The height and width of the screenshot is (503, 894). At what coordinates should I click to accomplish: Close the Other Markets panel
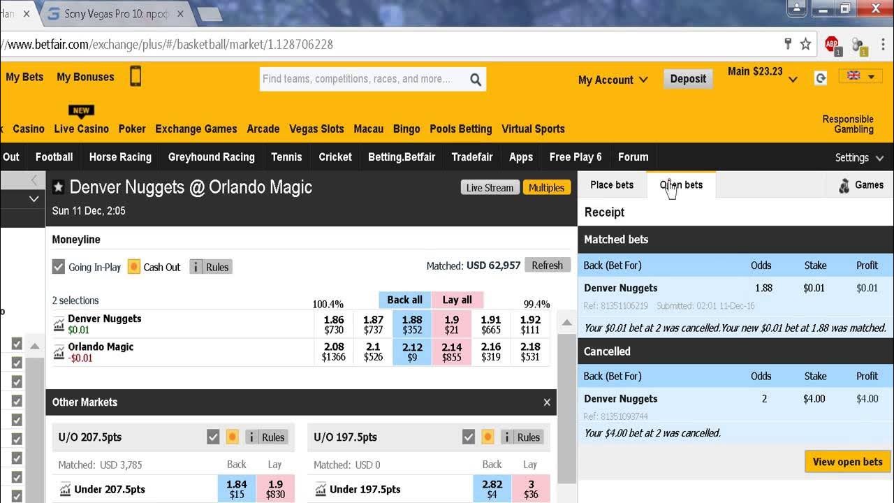coord(547,402)
